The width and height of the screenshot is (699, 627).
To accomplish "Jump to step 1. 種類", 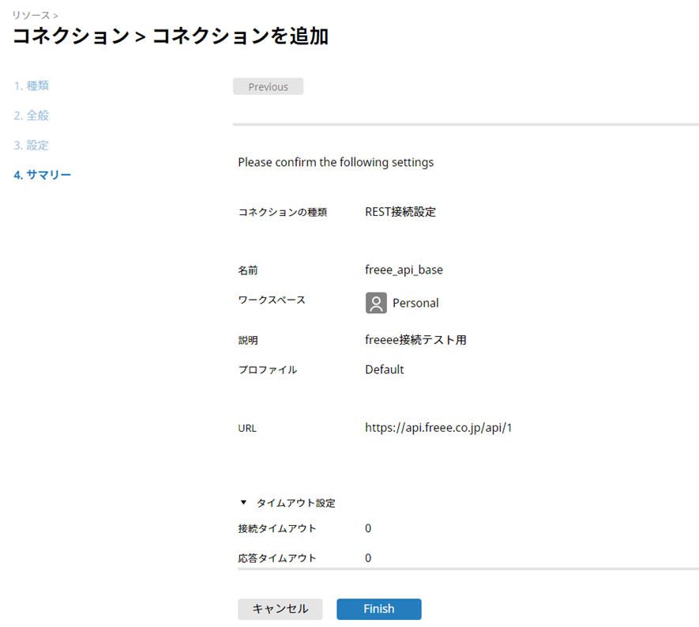I will coord(32,85).
